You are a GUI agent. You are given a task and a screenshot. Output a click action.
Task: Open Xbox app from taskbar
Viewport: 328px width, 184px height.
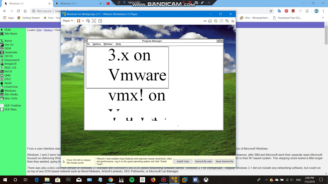[x=206, y=180]
